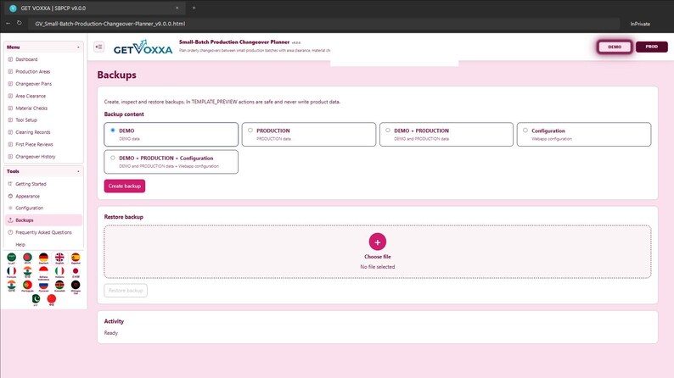This screenshot has width=674, height=378.
Task: Switch language to Arabic flag
Action: [x=12, y=258]
